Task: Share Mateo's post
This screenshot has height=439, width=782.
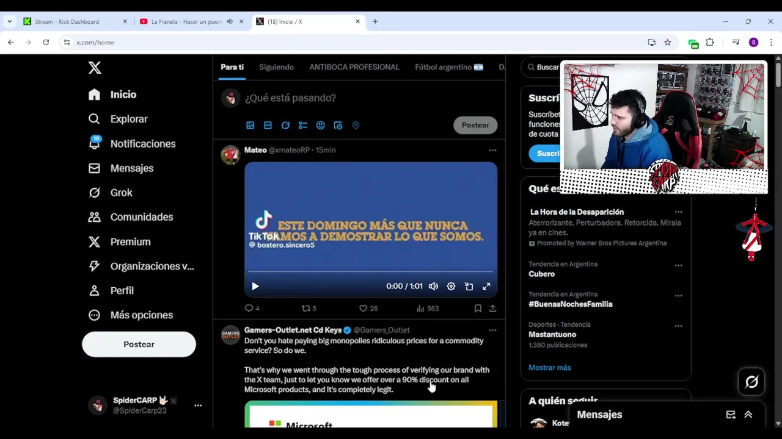Action: pyautogui.click(x=492, y=309)
